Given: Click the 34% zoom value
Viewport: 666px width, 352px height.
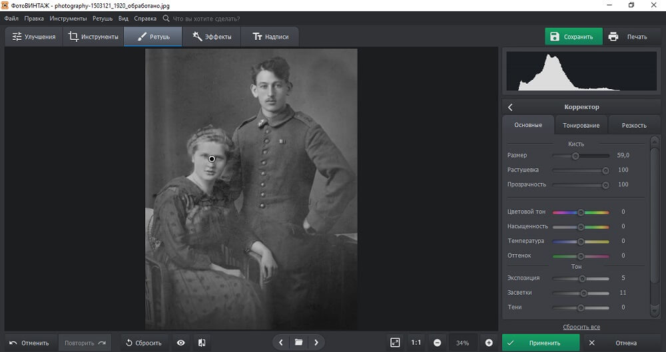Looking at the screenshot, I should pyautogui.click(x=463, y=343).
